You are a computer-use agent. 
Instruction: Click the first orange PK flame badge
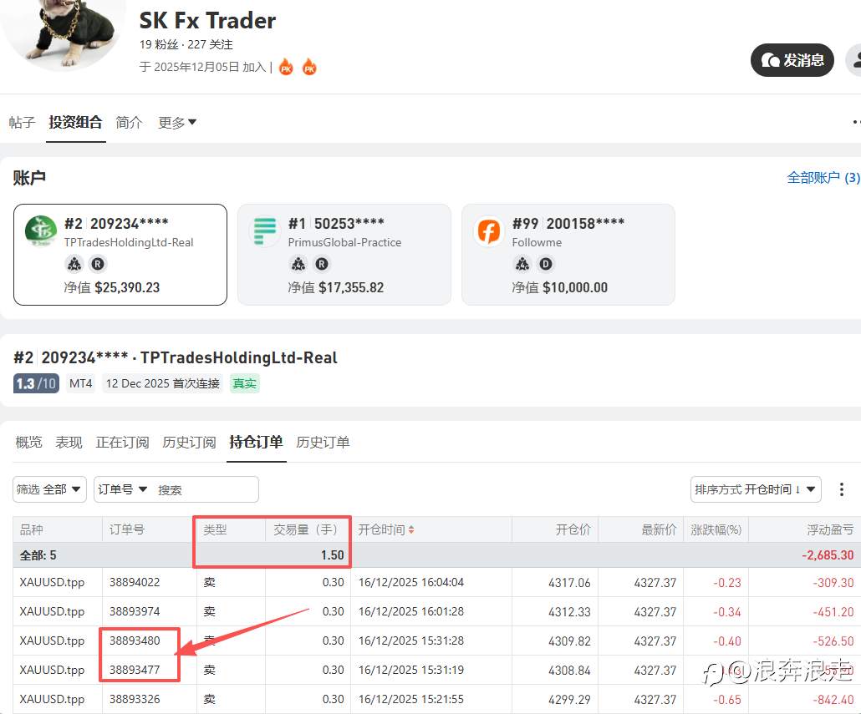[286, 67]
